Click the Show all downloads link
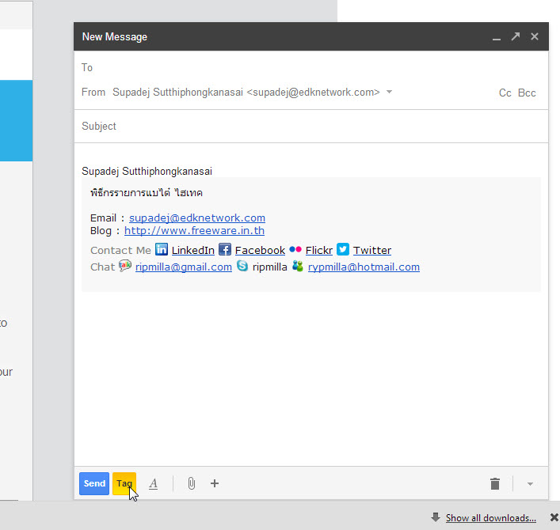 [x=490, y=518]
